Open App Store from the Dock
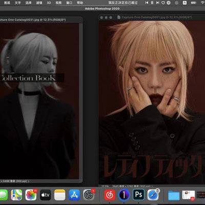The image size is (205, 205). pos(74,195)
